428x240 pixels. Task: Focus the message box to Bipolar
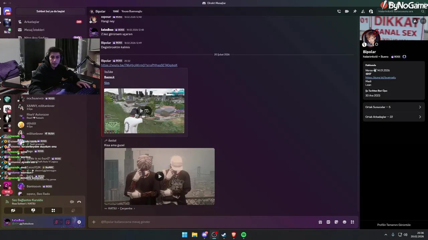(207, 222)
